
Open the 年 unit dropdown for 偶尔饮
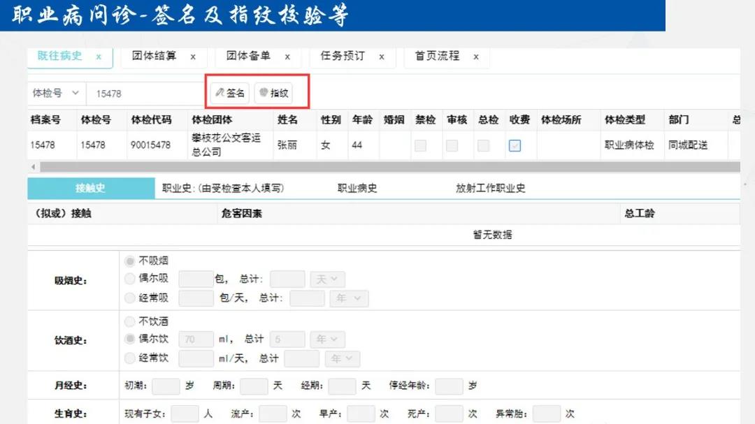pos(327,339)
